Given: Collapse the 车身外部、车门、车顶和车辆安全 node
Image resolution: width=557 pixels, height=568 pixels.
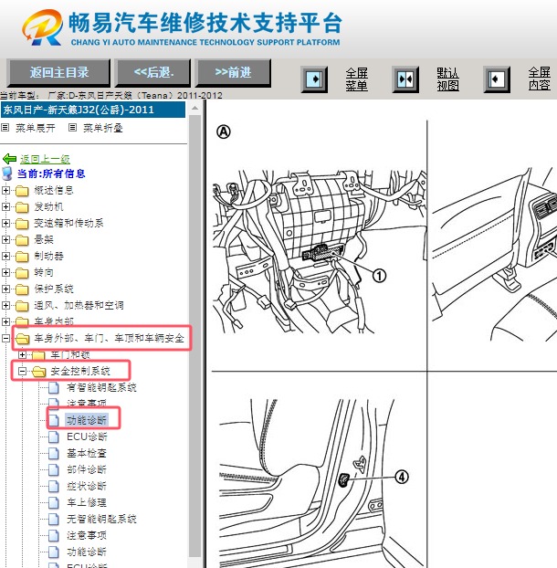Looking at the screenshot, I should [5, 339].
